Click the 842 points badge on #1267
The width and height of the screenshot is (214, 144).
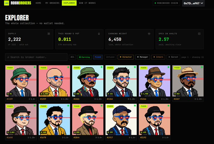pos(177,94)
